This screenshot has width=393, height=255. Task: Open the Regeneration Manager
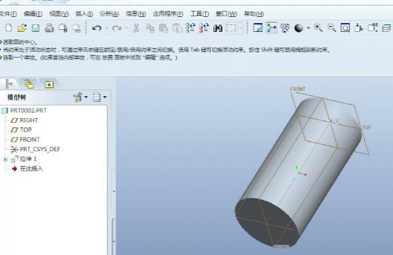tap(204, 28)
